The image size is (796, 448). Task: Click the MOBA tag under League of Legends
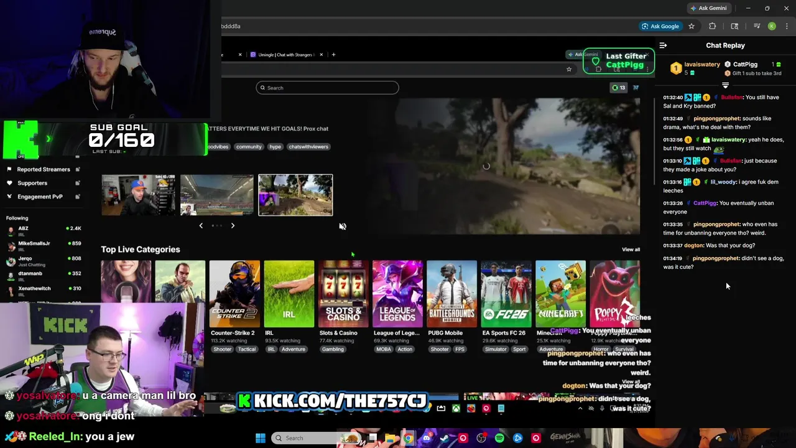pyautogui.click(x=384, y=350)
